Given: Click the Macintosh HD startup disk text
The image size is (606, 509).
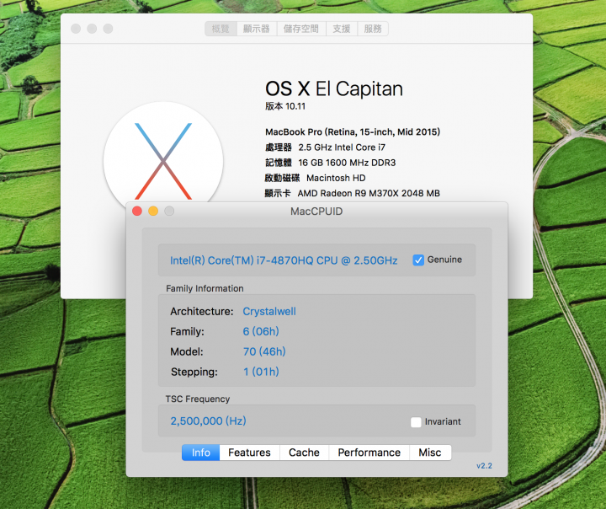Looking at the screenshot, I should coord(336,178).
